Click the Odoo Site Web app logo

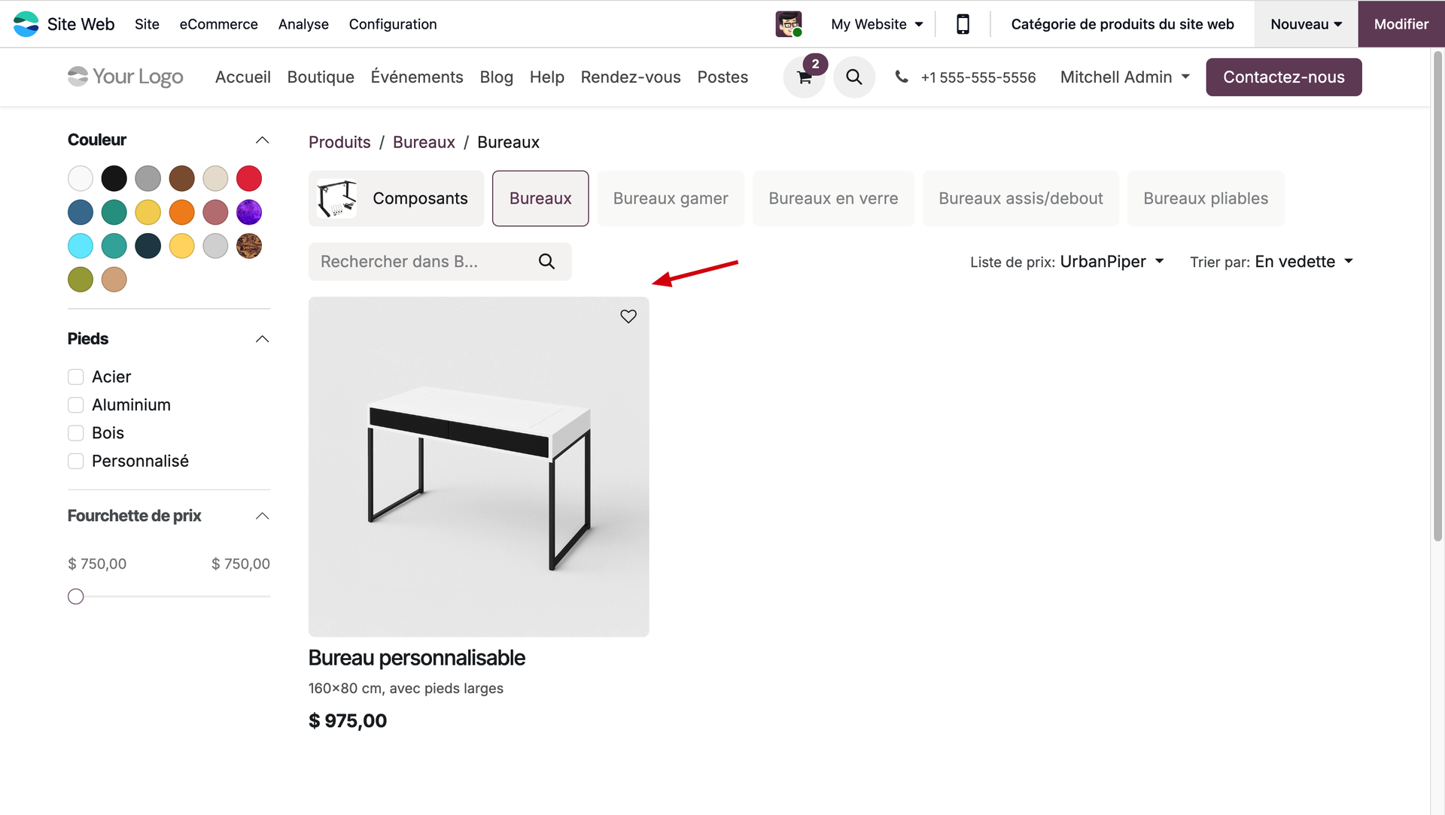(26, 24)
